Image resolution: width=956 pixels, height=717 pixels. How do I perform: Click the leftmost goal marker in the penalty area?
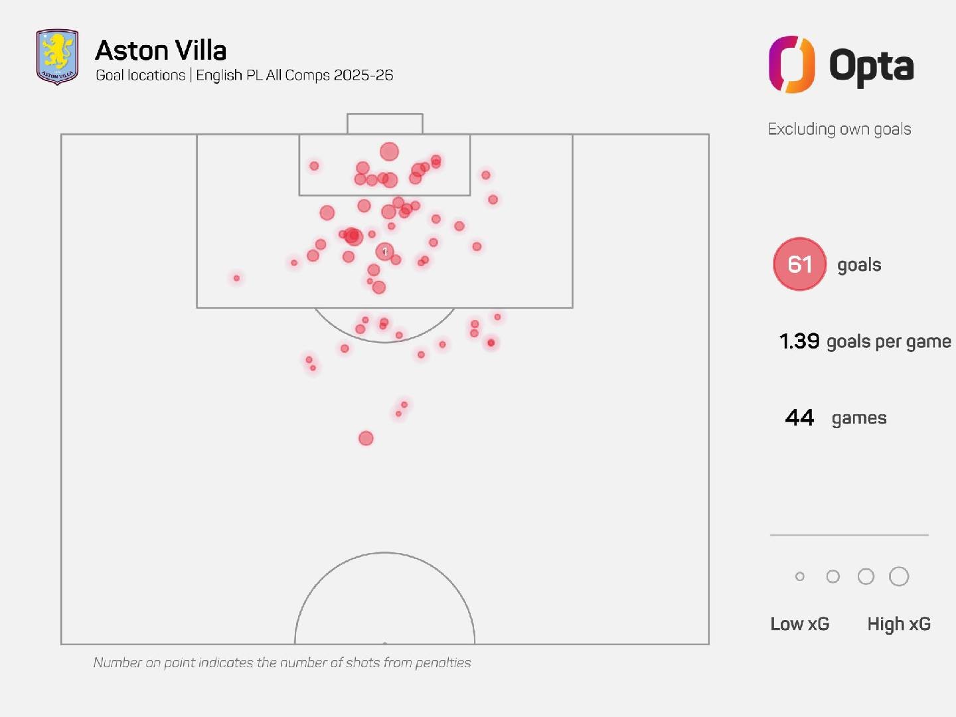236,278
